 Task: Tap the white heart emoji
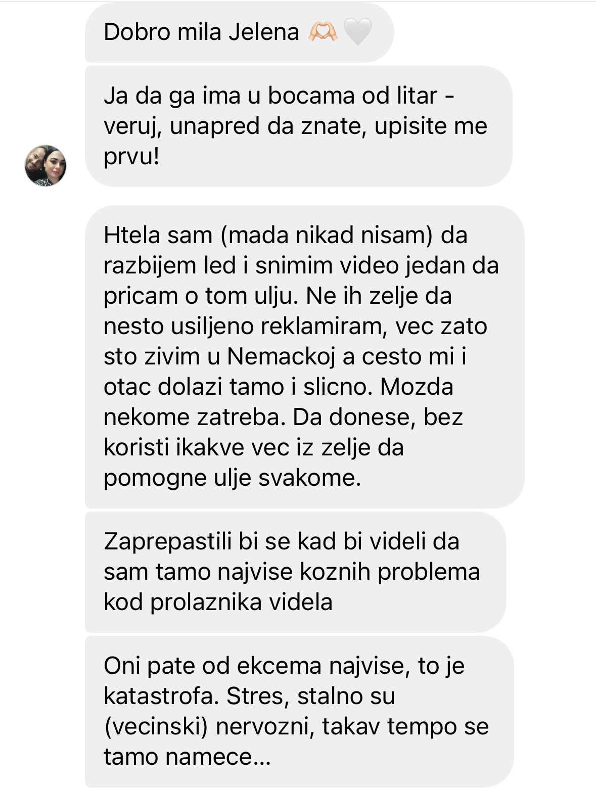pyautogui.click(x=357, y=31)
